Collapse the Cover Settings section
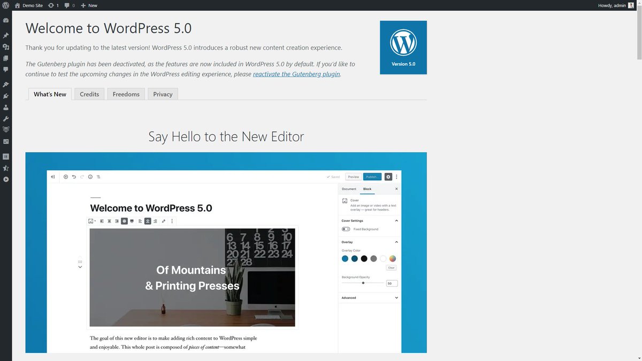The image size is (642, 361). [x=396, y=220]
